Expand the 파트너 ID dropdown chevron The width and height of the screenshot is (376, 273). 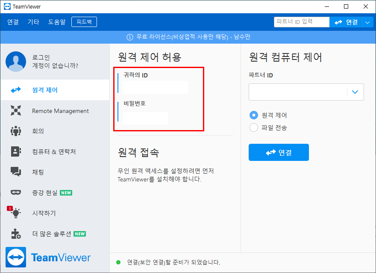pos(355,92)
